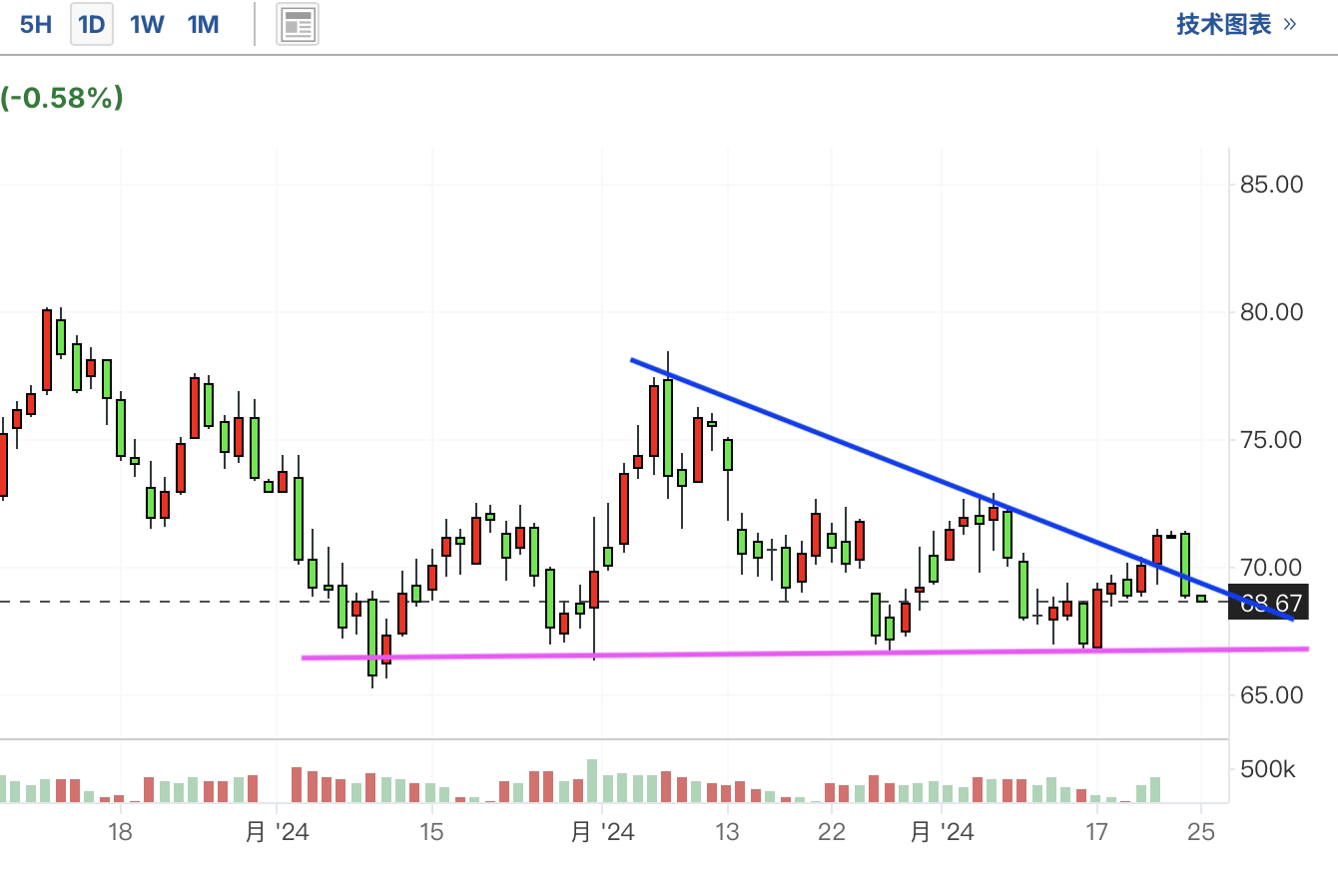Select the 5H timeframe tab
Viewport: 1338px width, 872px height.
click(36, 25)
